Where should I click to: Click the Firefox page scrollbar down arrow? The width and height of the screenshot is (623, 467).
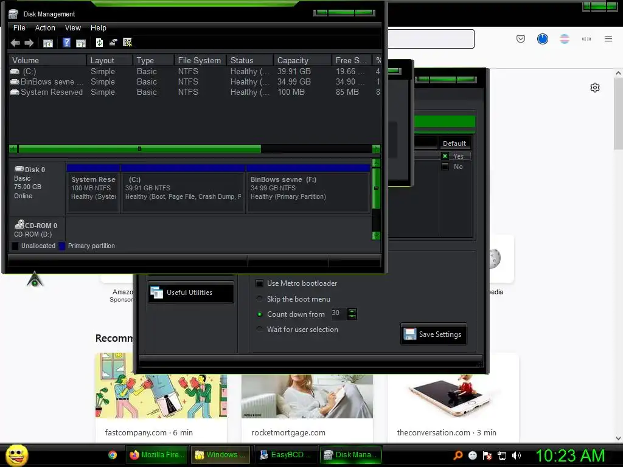coord(618,438)
